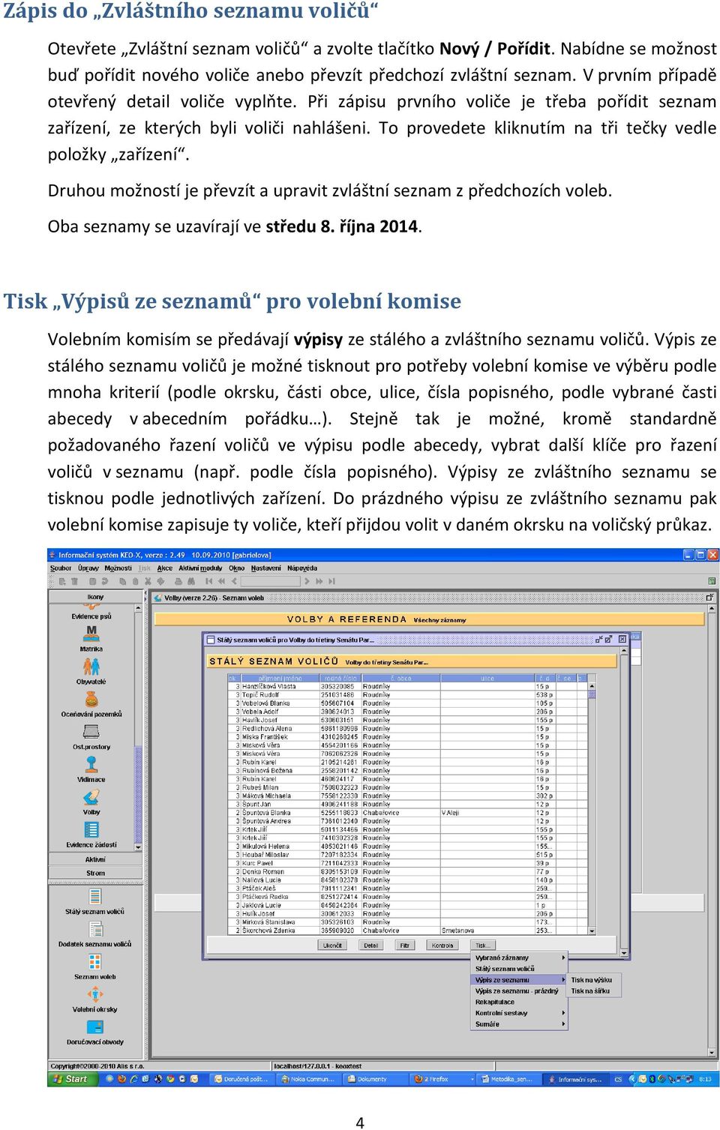The image size is (720, 1130).
Task: Click the Filtr button
Action: pos(405,946)
